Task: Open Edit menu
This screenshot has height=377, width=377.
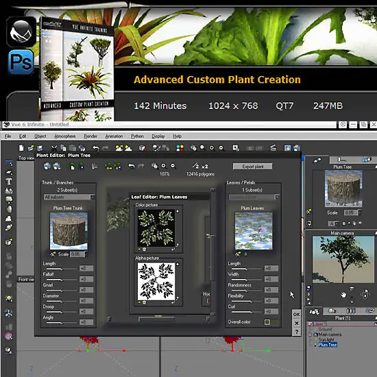Action: click(x=23, y=136)
